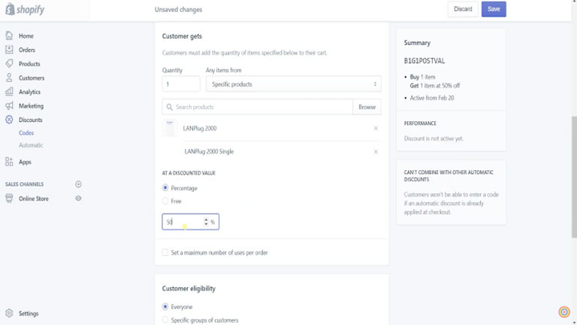
Task: Select the Percentage radio button
Action: (165, 188)
